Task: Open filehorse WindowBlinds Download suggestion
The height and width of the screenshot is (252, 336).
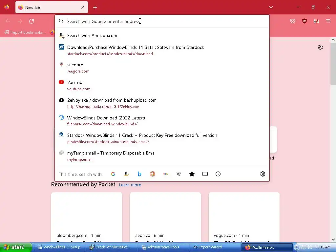Action: [162, 121]
